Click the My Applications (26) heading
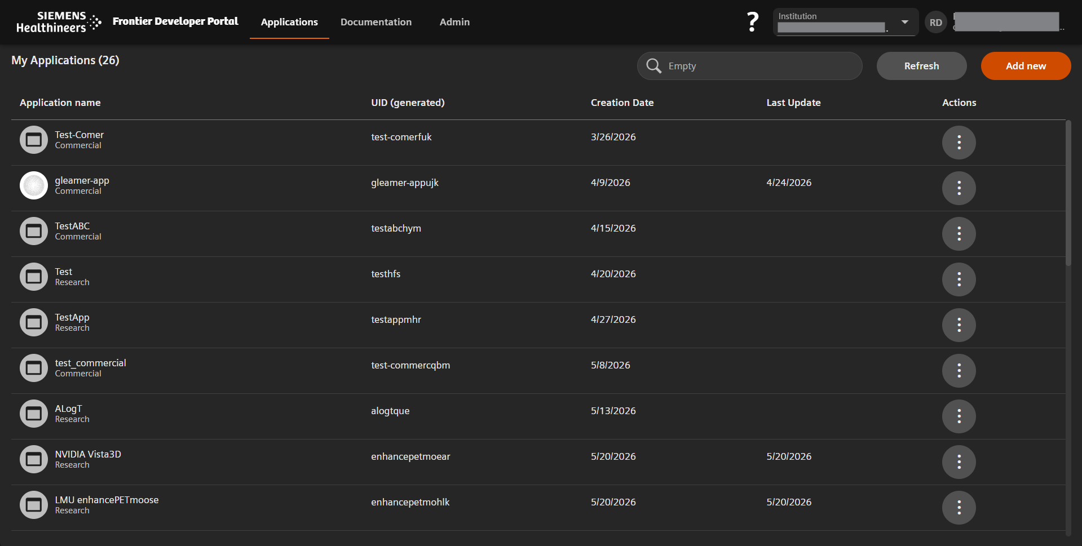This screenshot has width=1082, height=546. click(x=65, y=60)
